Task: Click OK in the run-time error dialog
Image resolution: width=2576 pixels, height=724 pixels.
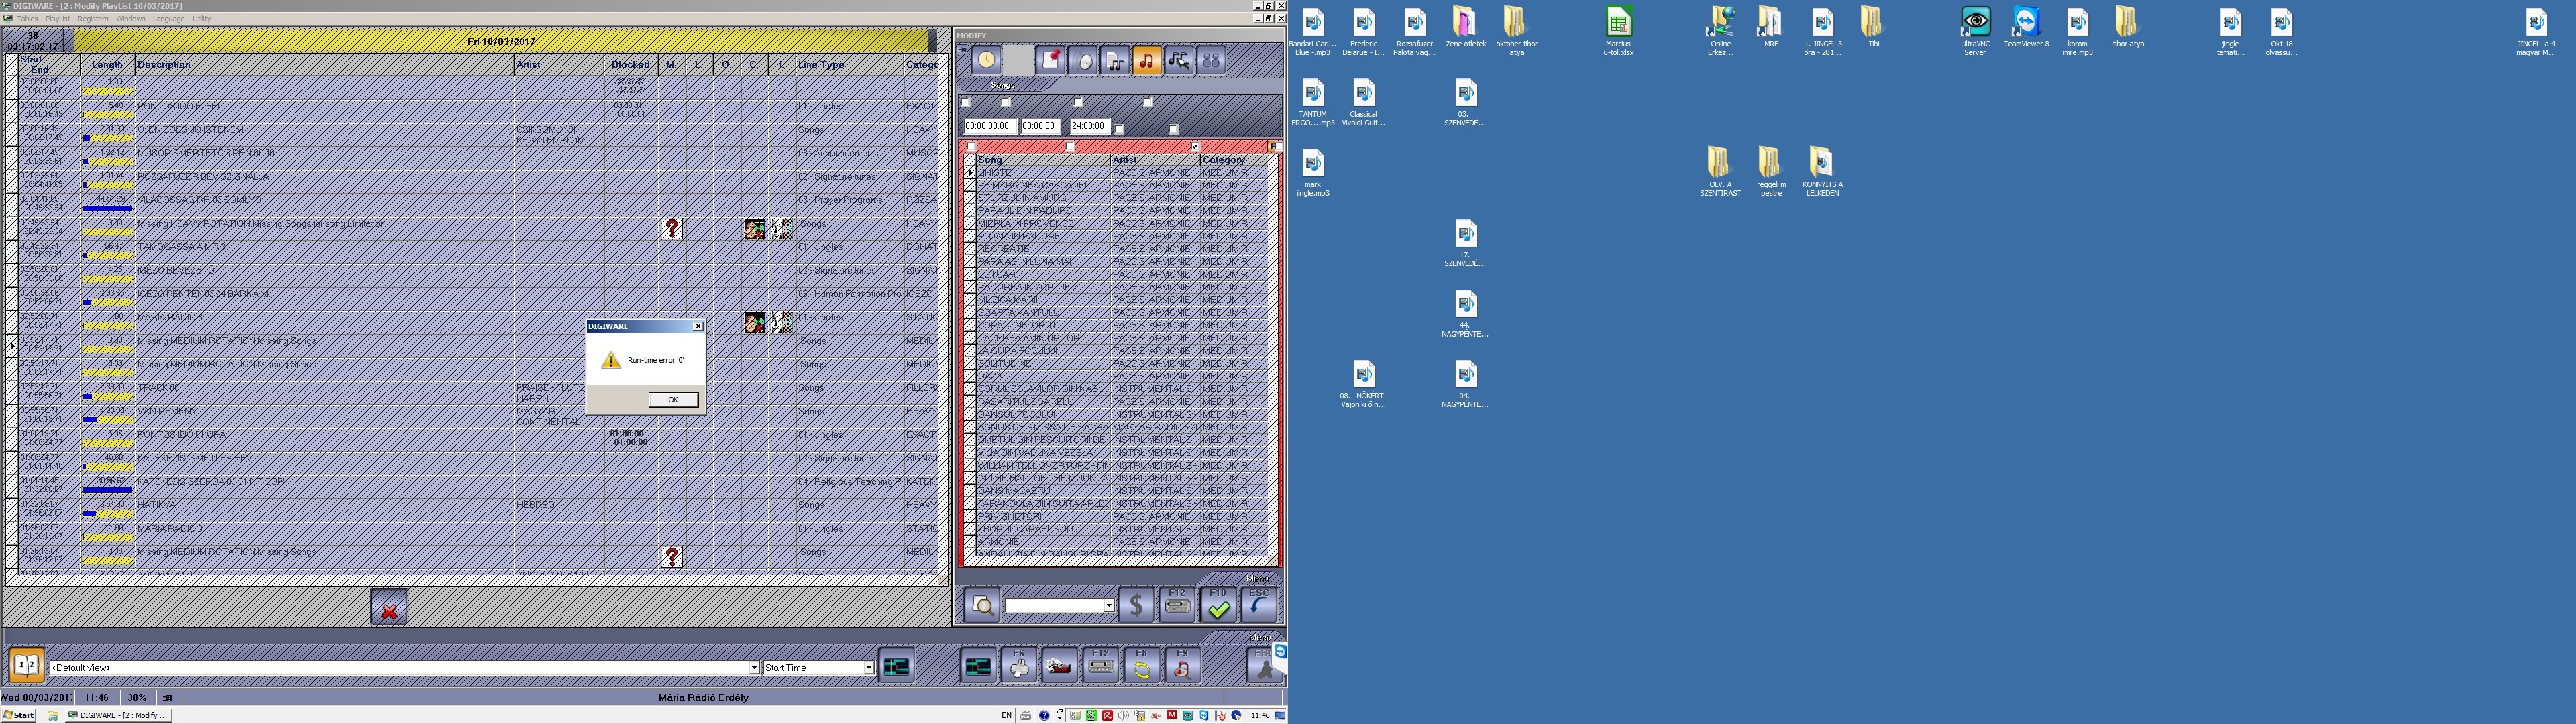Action: tap(672, 399)
